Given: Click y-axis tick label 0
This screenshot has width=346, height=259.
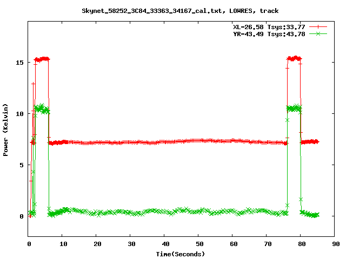Looking at the screenshot, I should tap(22, 216).
